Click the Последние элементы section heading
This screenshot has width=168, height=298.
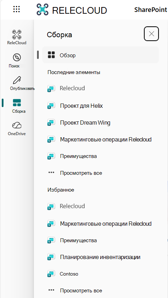point(74,72)
